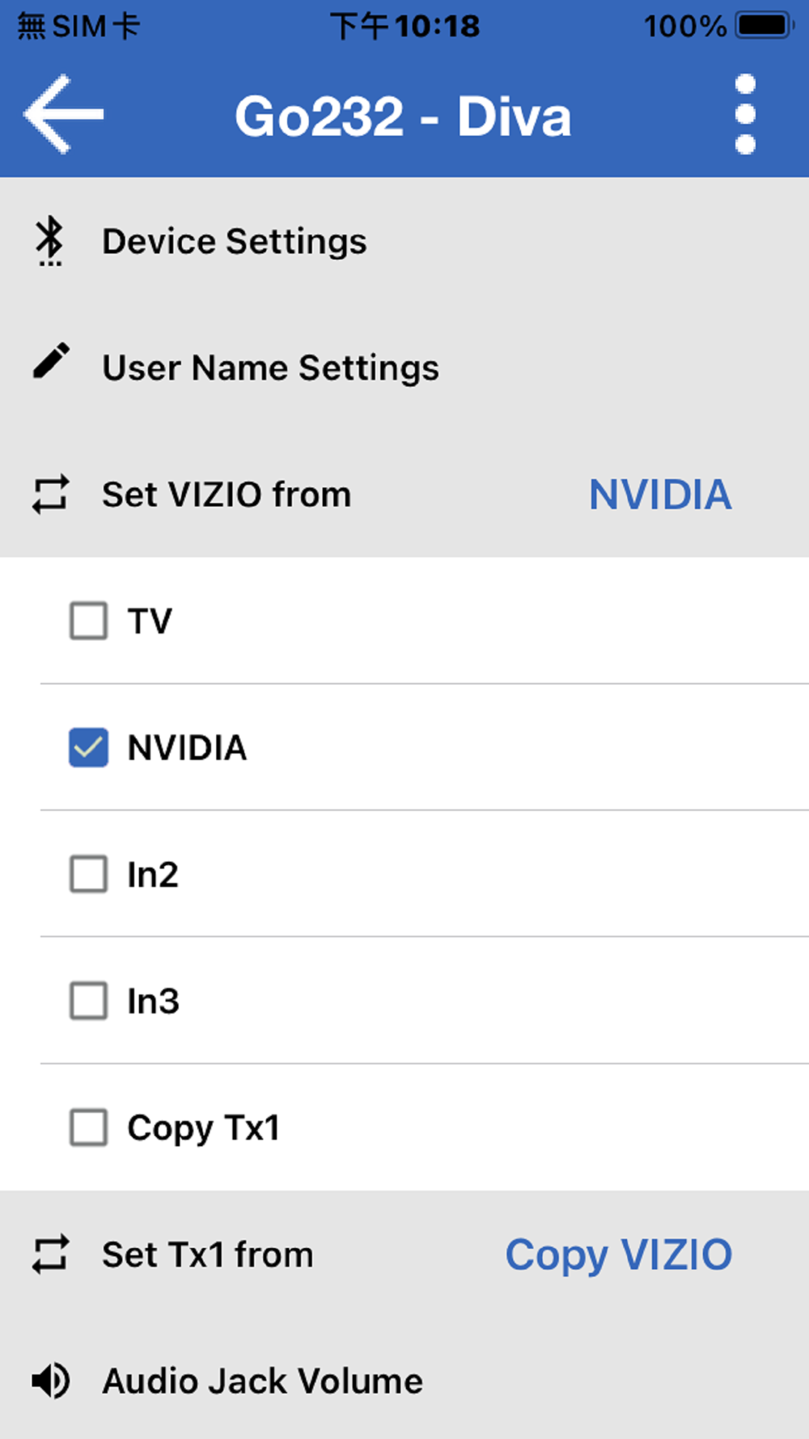This screenshot has height=1439, width=809.
Task: Open Device Settings menu item
Action: point(235,241)
